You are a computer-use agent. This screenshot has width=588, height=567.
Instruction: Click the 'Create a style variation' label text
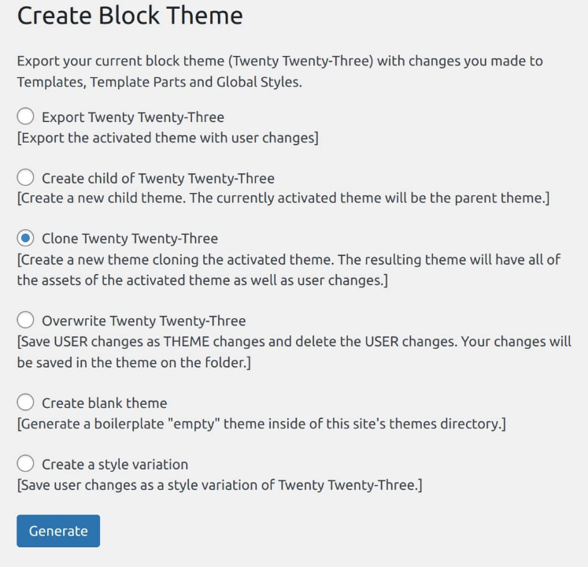(x=115, y=465)
